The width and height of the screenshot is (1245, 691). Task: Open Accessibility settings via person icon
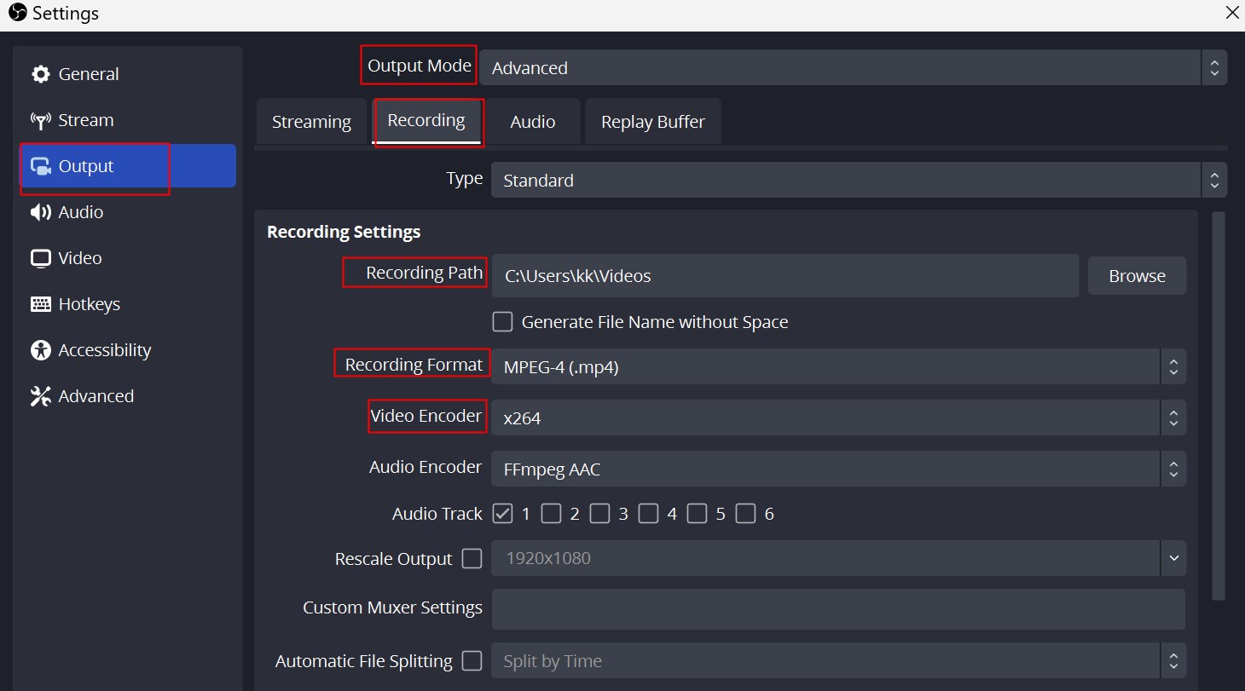tap(40, 350)
